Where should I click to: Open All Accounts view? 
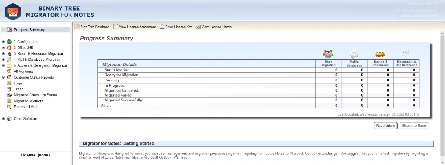tap(24, 71)
